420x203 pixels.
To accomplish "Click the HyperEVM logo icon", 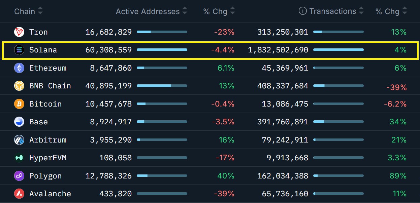I will [19, 158].
